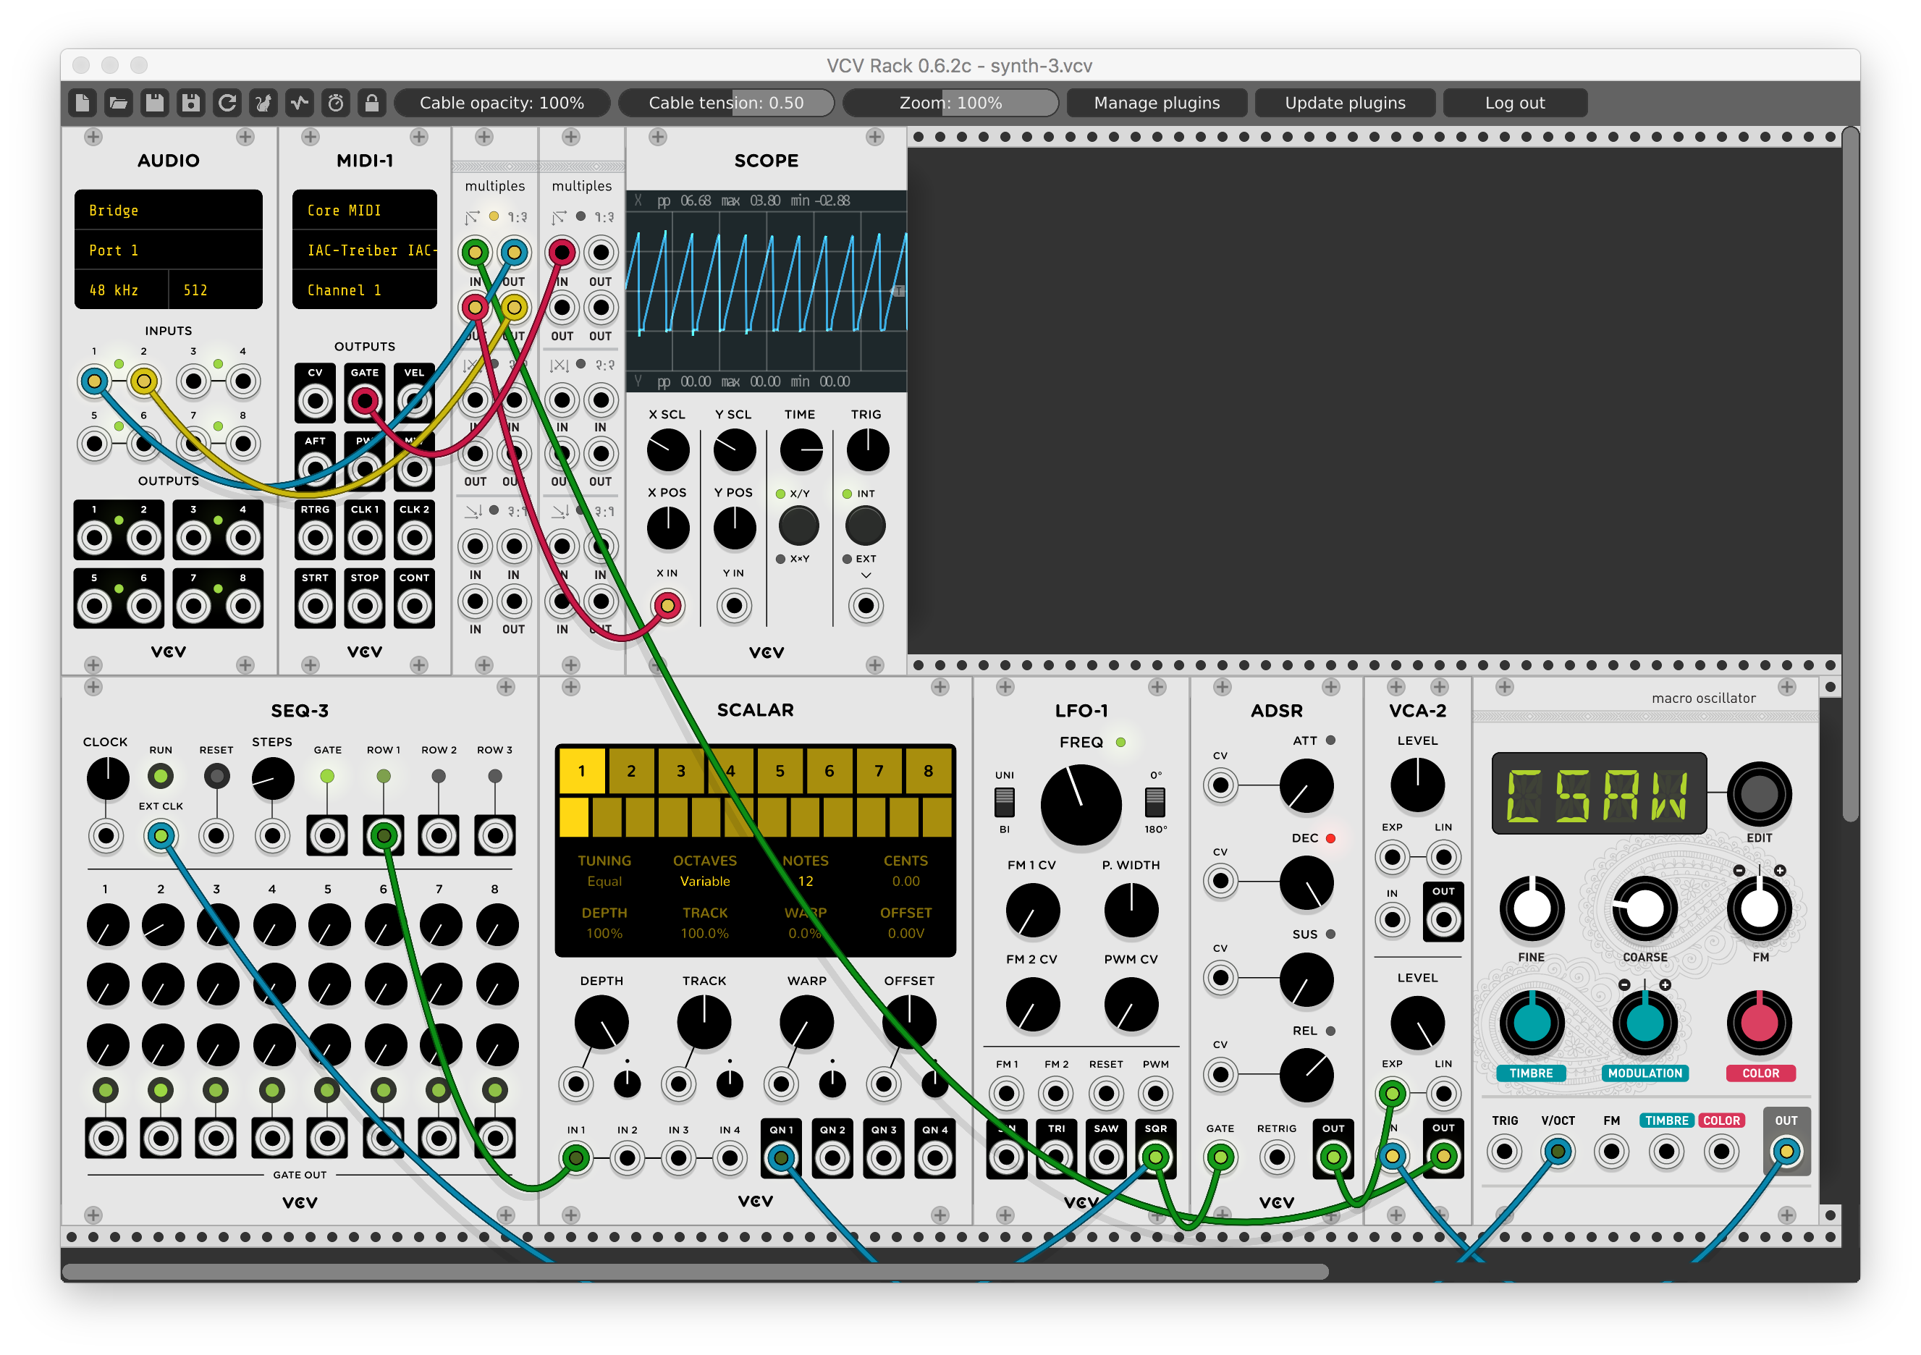Screen dimensions: 1921x1355
Task: Click the LFO-1 TRI output jack
Action: click(1056, 1157)
